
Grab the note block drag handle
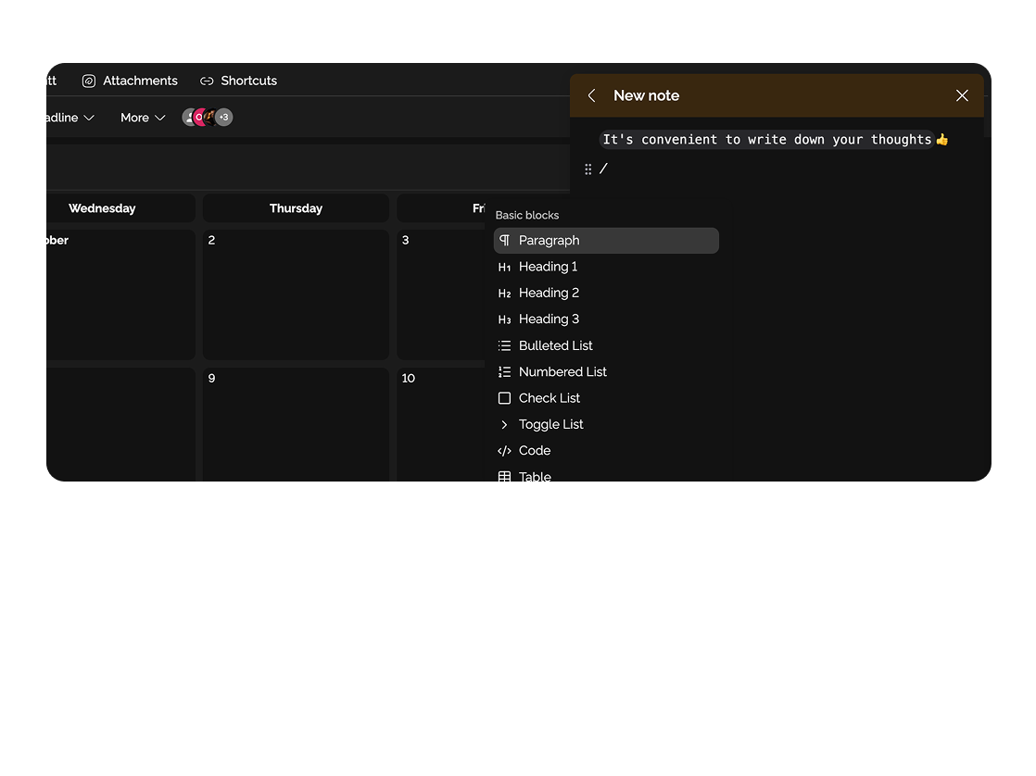[x=588, y=169]
